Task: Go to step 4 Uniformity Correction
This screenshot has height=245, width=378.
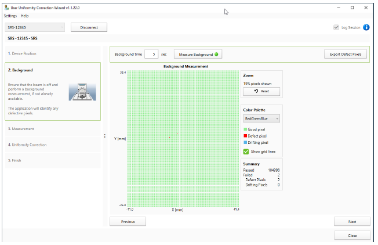Action: click(x=53, y=145)
